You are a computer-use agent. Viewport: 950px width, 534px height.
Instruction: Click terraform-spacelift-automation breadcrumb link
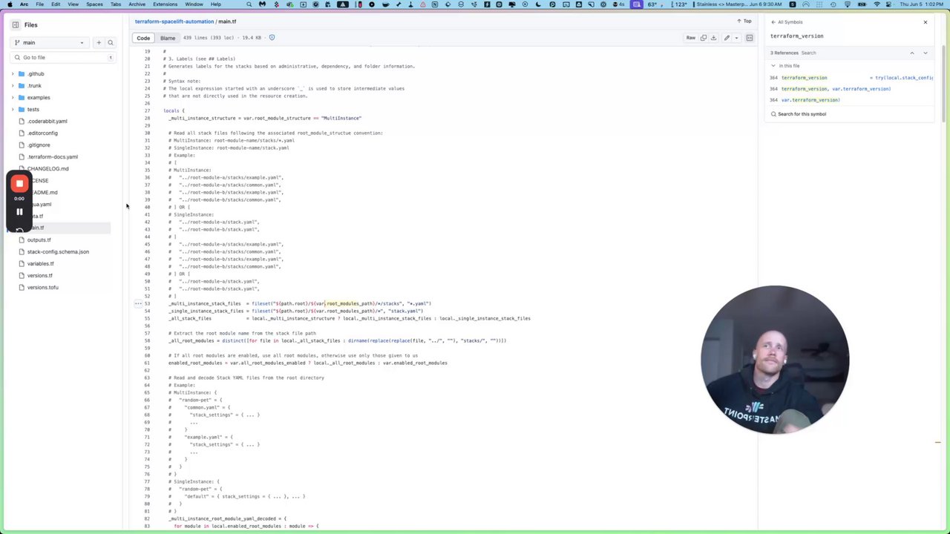tap(174, 22)
